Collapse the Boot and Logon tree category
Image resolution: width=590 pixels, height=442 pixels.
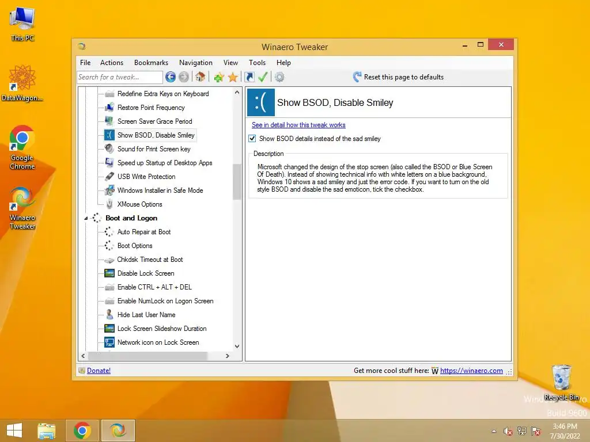(x=86, y=218)
